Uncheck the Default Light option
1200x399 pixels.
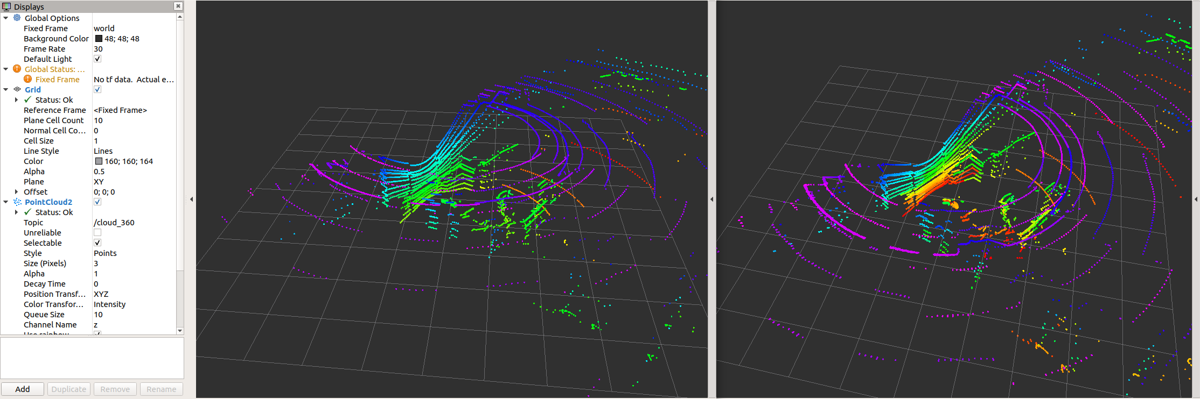point(97,59)
